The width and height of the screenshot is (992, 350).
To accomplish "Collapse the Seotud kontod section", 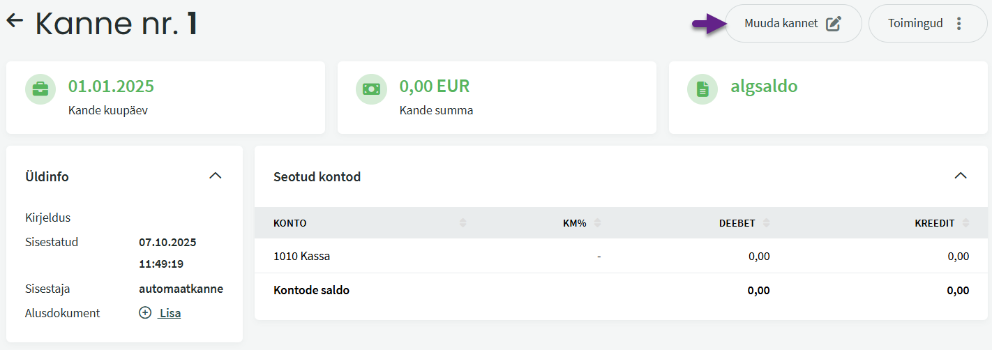I will (961, 176).
